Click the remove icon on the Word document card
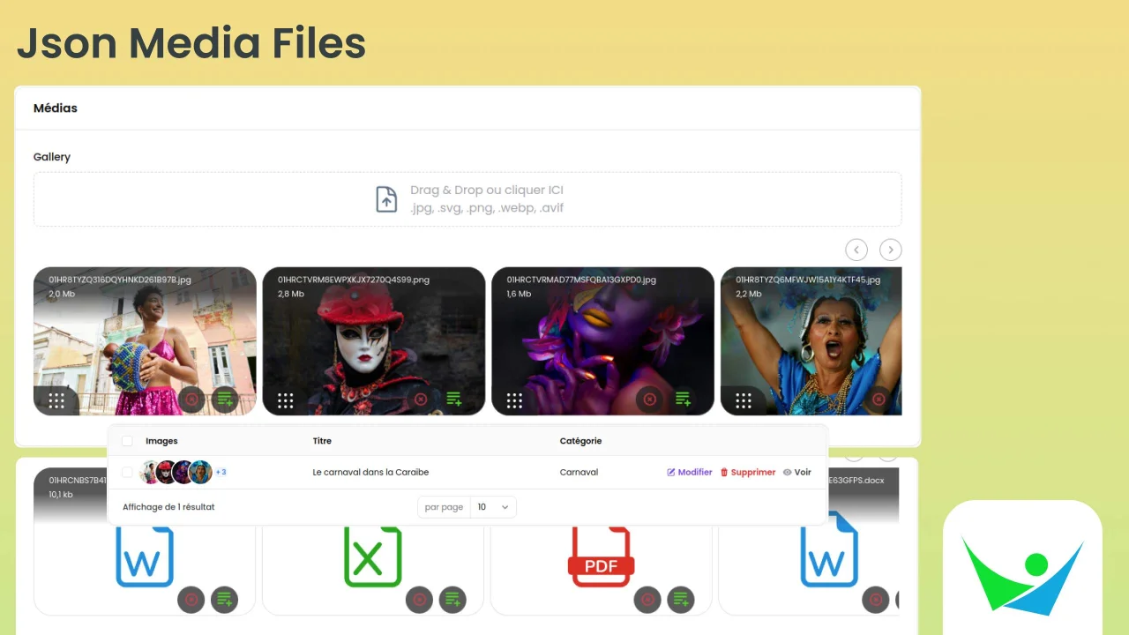Viewport: 1129px width, 635px height. point(191,600)
